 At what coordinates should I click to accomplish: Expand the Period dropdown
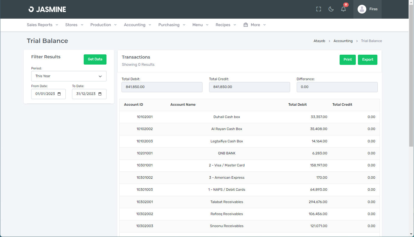click(x=69, y=76)
